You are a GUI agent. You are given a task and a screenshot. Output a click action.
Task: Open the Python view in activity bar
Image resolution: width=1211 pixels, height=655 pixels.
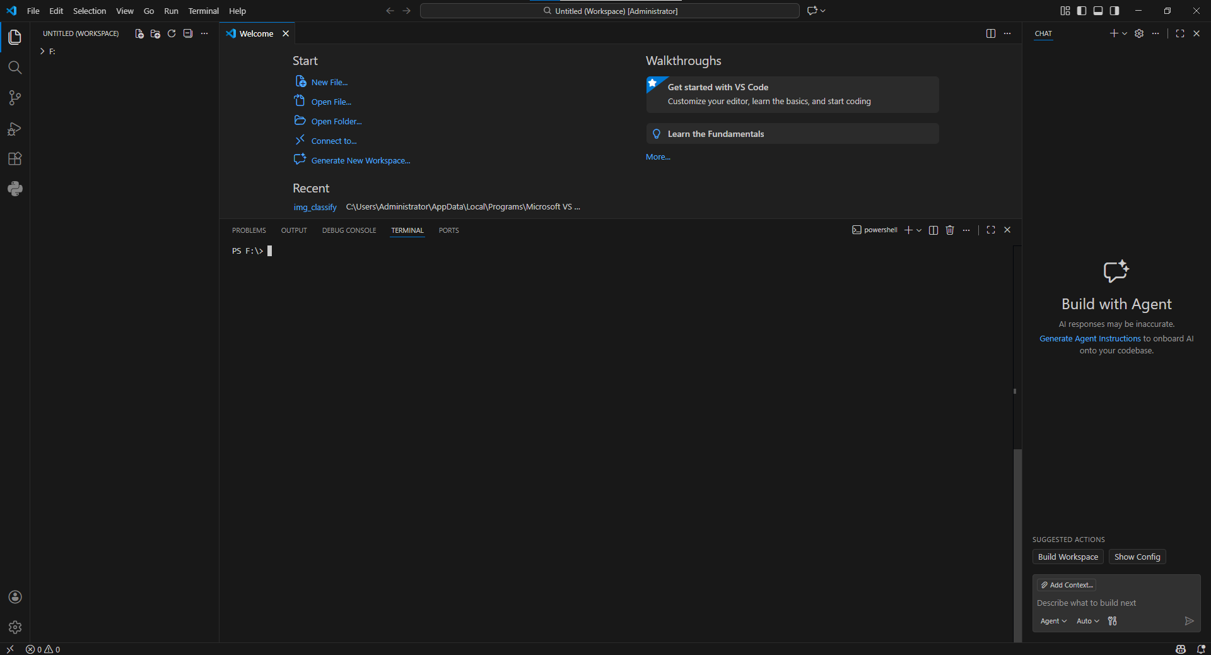pyautogui.click(x=15, y=189)
